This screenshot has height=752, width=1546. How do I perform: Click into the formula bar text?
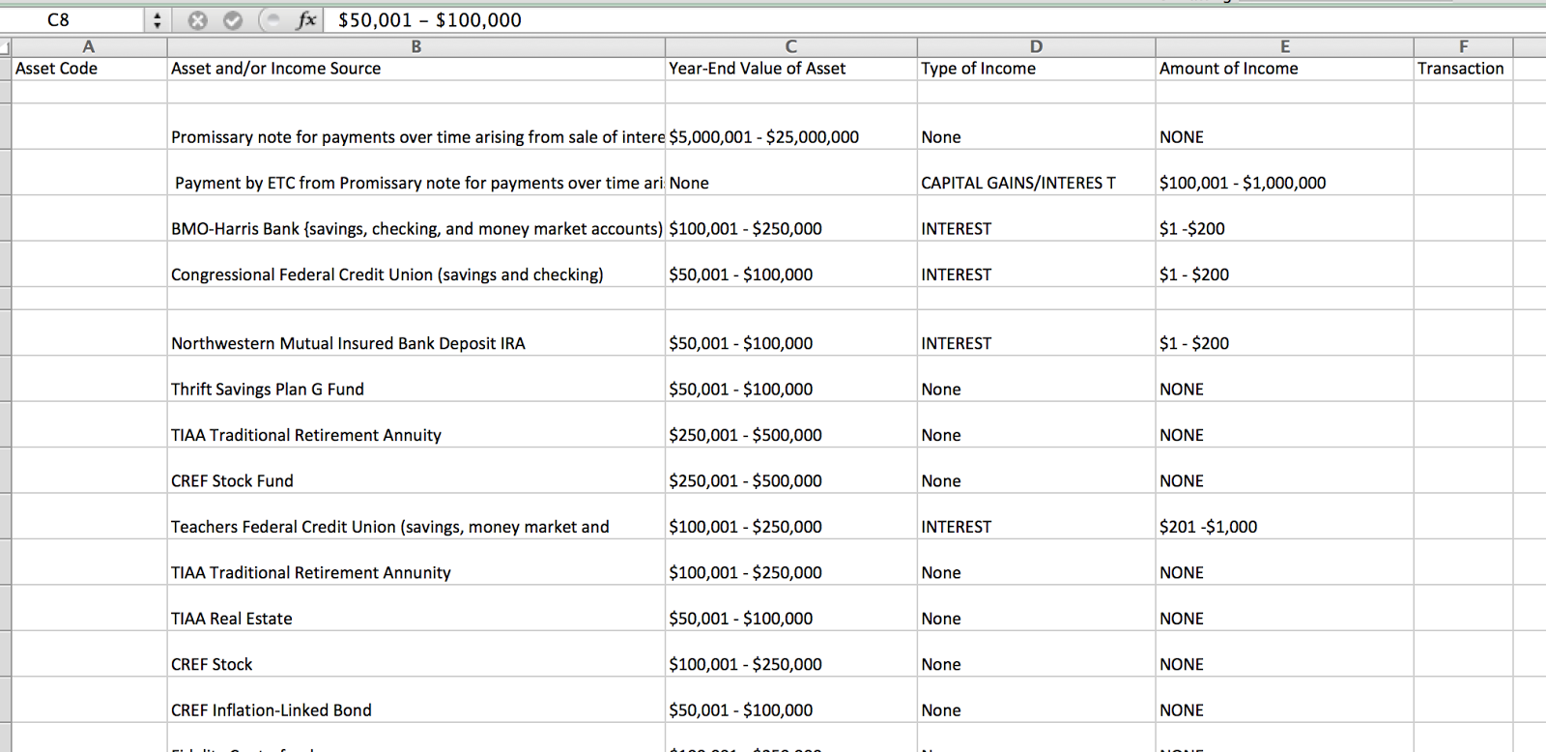pyautogui.click(x=932, y=20)
